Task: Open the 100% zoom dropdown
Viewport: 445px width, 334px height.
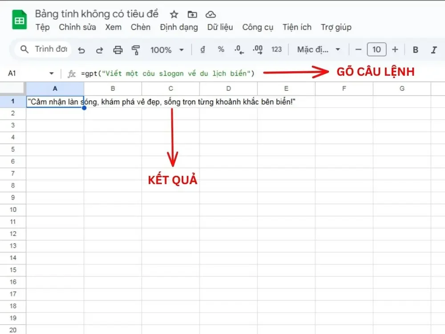Action: [167, 50]
